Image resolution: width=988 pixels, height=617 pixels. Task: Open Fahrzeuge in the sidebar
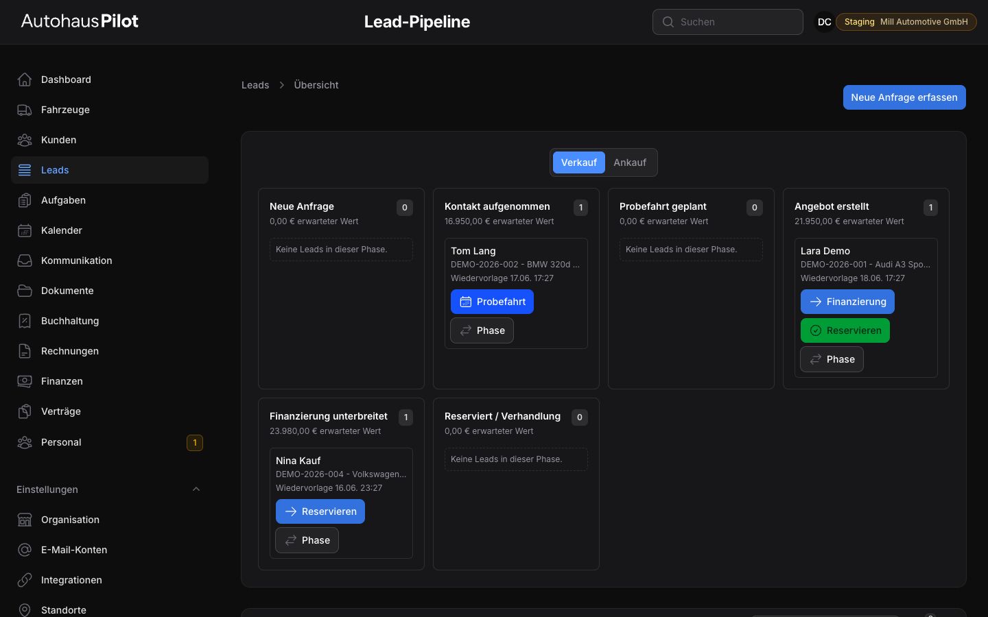(110, 110)
